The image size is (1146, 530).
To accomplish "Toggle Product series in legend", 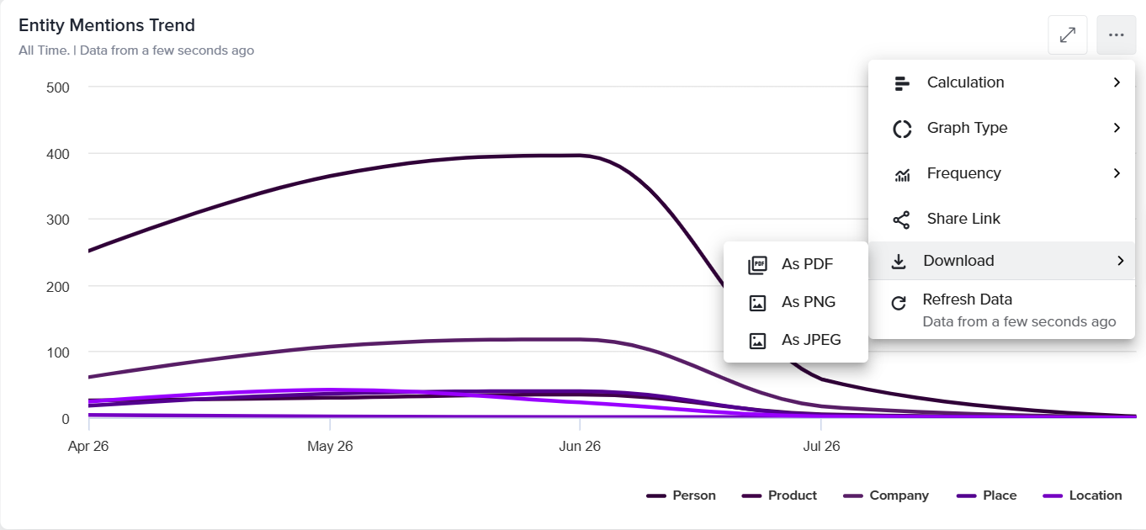I will coord(779,496).
